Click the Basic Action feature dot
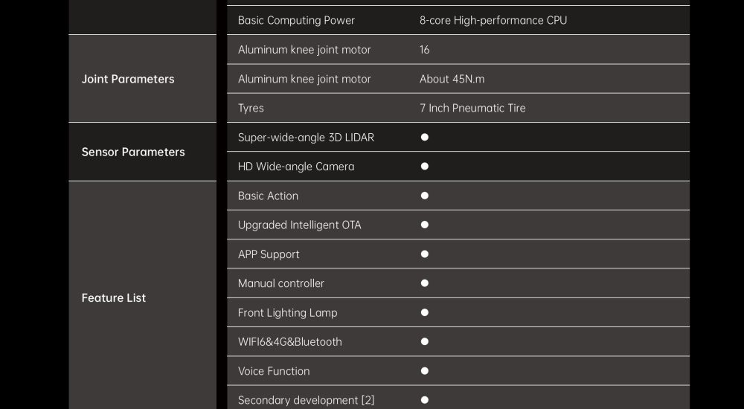The width and height of the screenshot is (744, 409). point(425,196)
